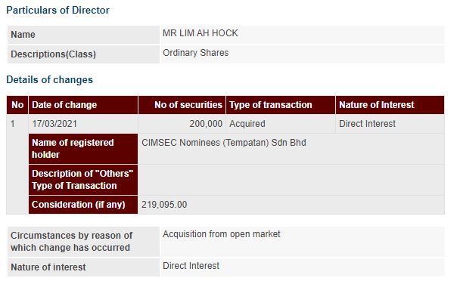The width and height of the screenshot is (457, 281).
Task: Click 'Acquisition from open market' text
Action: pos(222,234)
